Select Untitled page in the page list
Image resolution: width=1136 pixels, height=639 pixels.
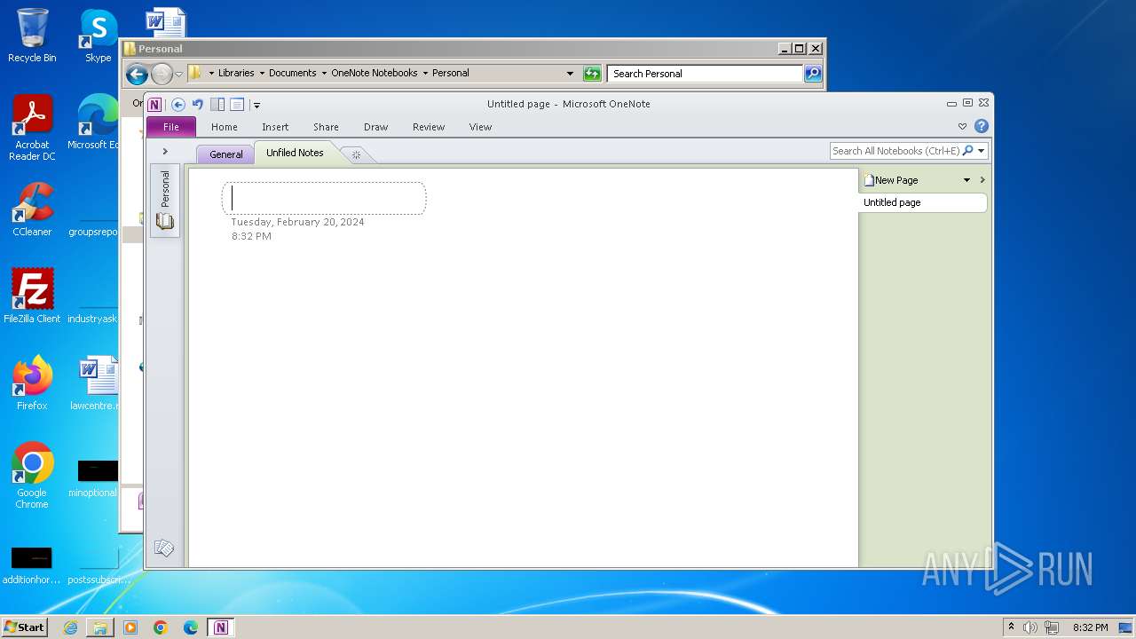(923, 202)
